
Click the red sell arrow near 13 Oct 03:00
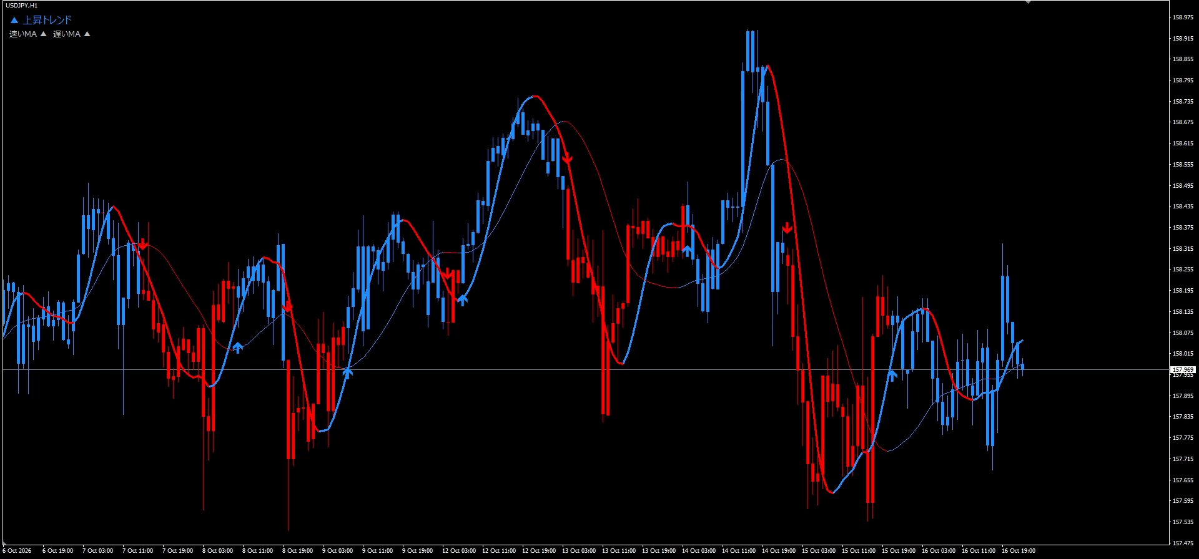pyautogui.click(x=567, y=159)
